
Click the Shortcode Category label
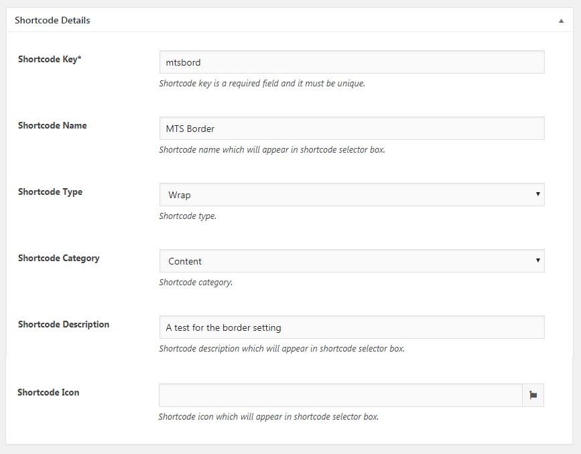click(59, 258)
